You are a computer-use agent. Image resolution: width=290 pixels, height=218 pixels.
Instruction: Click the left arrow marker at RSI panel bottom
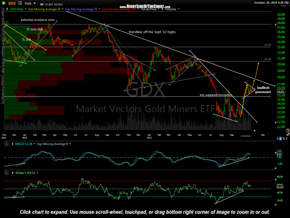point(275,205)
